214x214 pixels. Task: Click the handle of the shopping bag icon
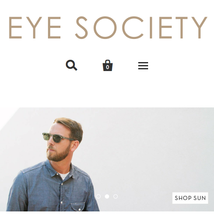click(x=108, y=61)
